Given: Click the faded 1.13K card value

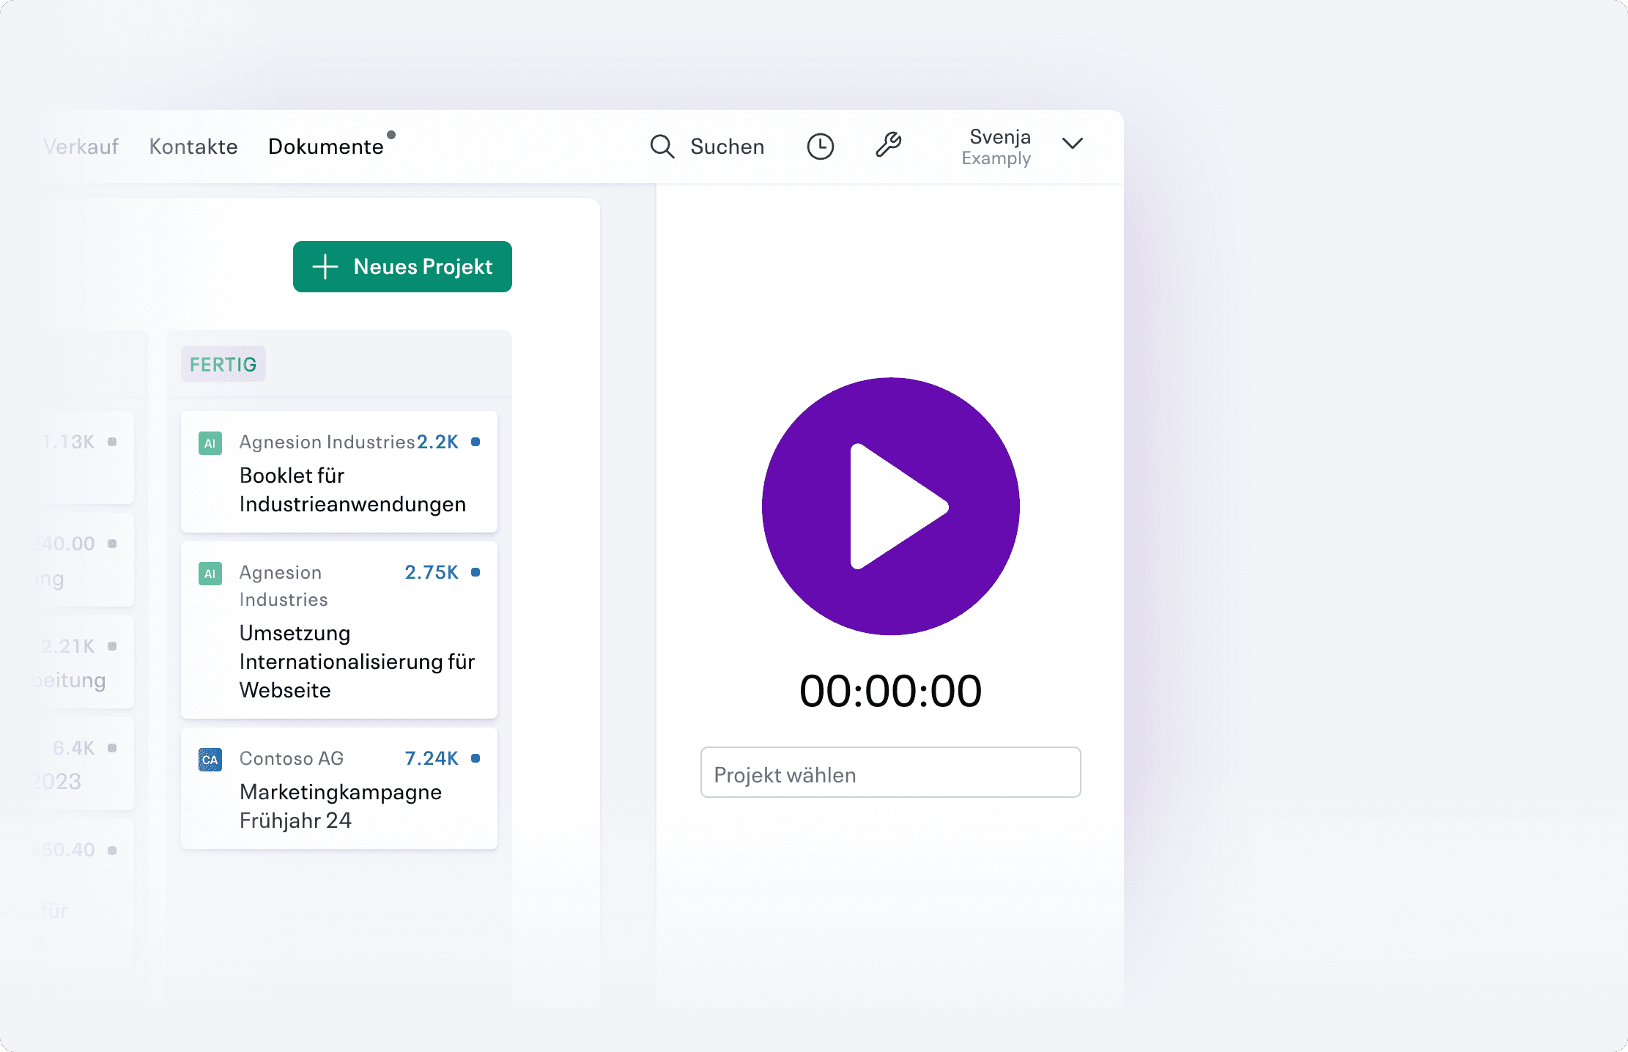Looking at the screenshot, I should coord(70,442).
